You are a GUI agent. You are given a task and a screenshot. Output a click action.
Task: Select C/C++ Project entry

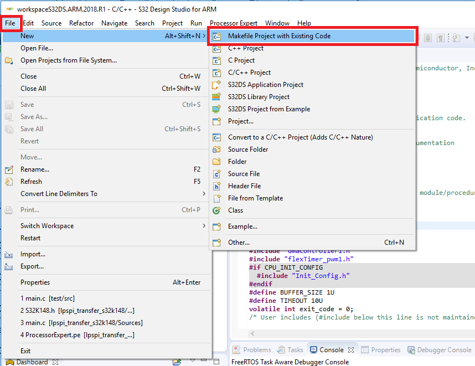(313, 73)
